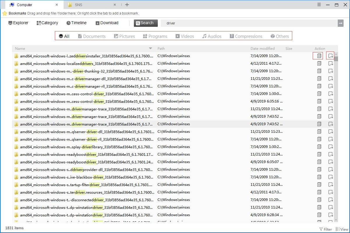Select cess-control-driver row dated 7/14/2009
The image size is (350, 233).
tap(173, 93)
